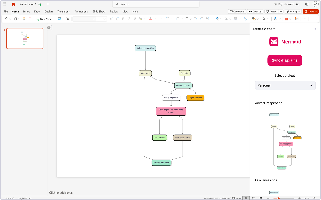Viewport: 321px width, 200px height.
Task: Open the font color dropdown arrow
Action: pos(154,19)
